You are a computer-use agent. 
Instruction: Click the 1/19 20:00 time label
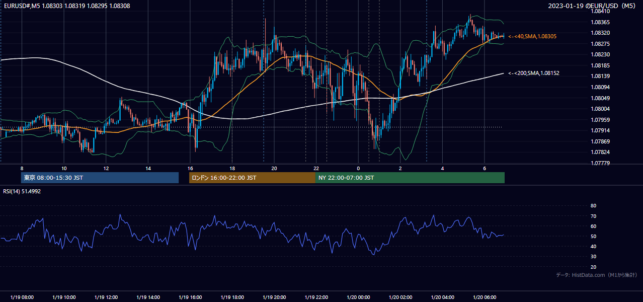[x=274, y=297]
